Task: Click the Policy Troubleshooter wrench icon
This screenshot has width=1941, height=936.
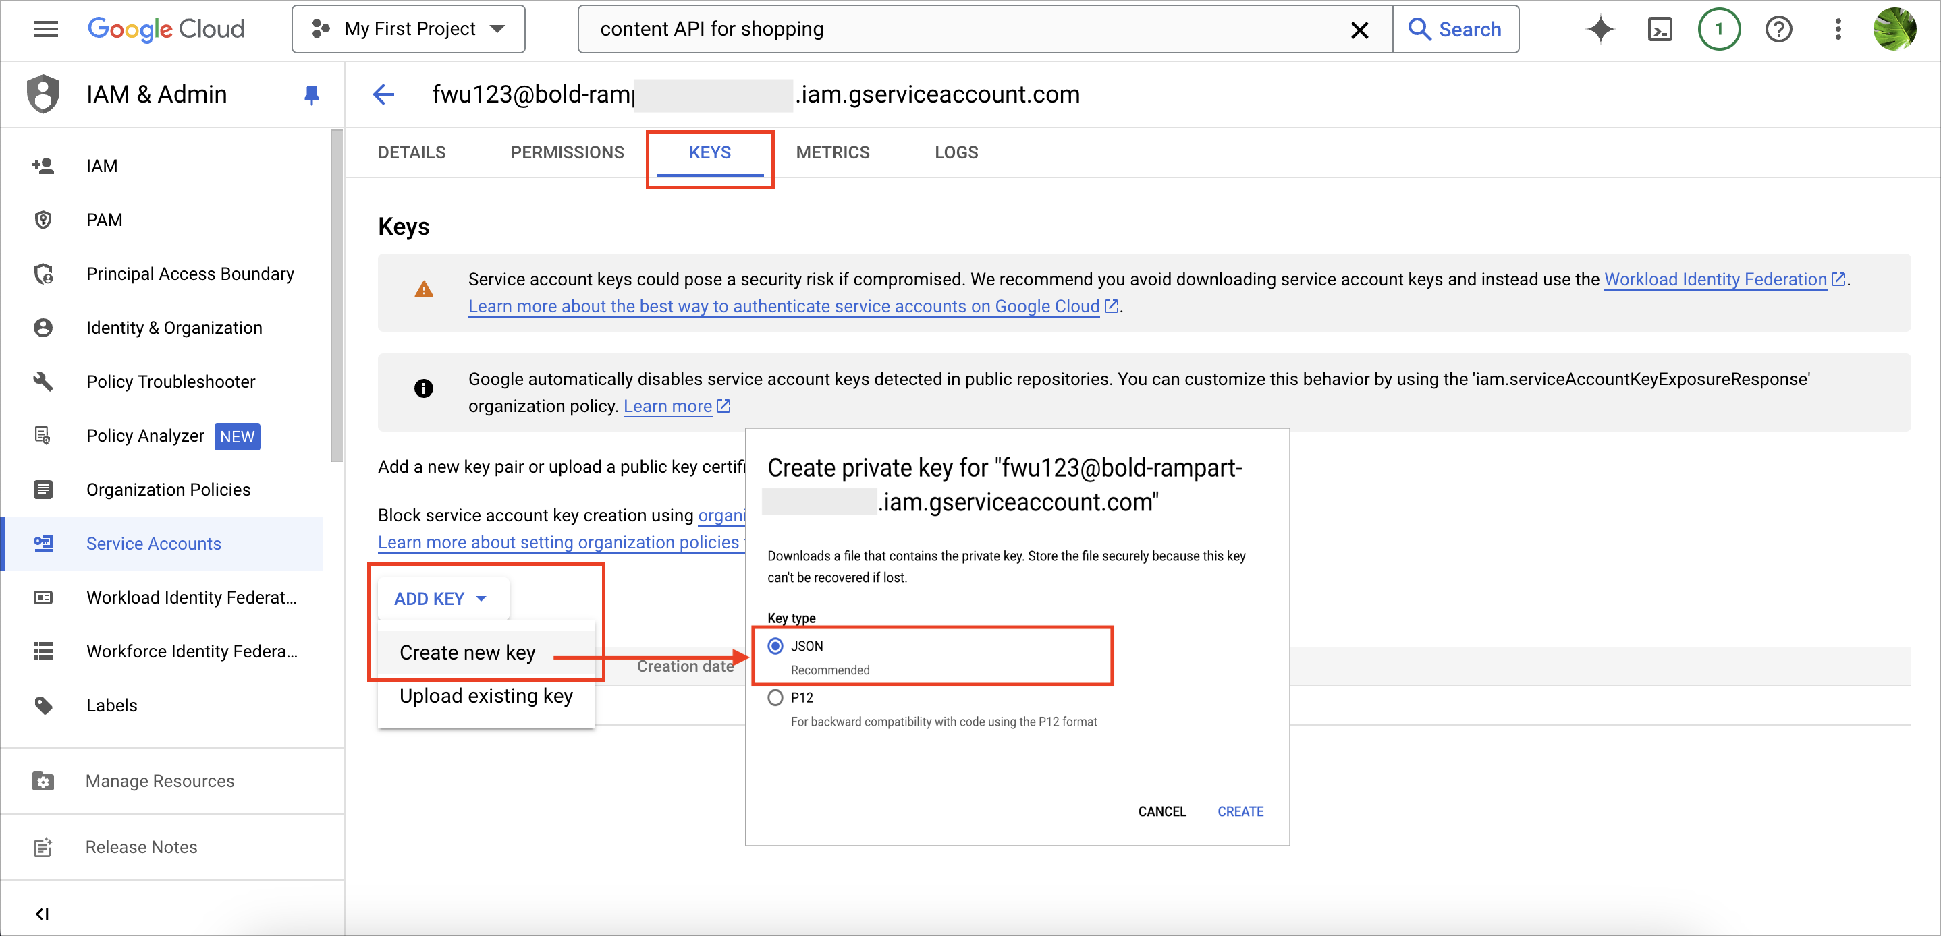Action: coord(43,382)
